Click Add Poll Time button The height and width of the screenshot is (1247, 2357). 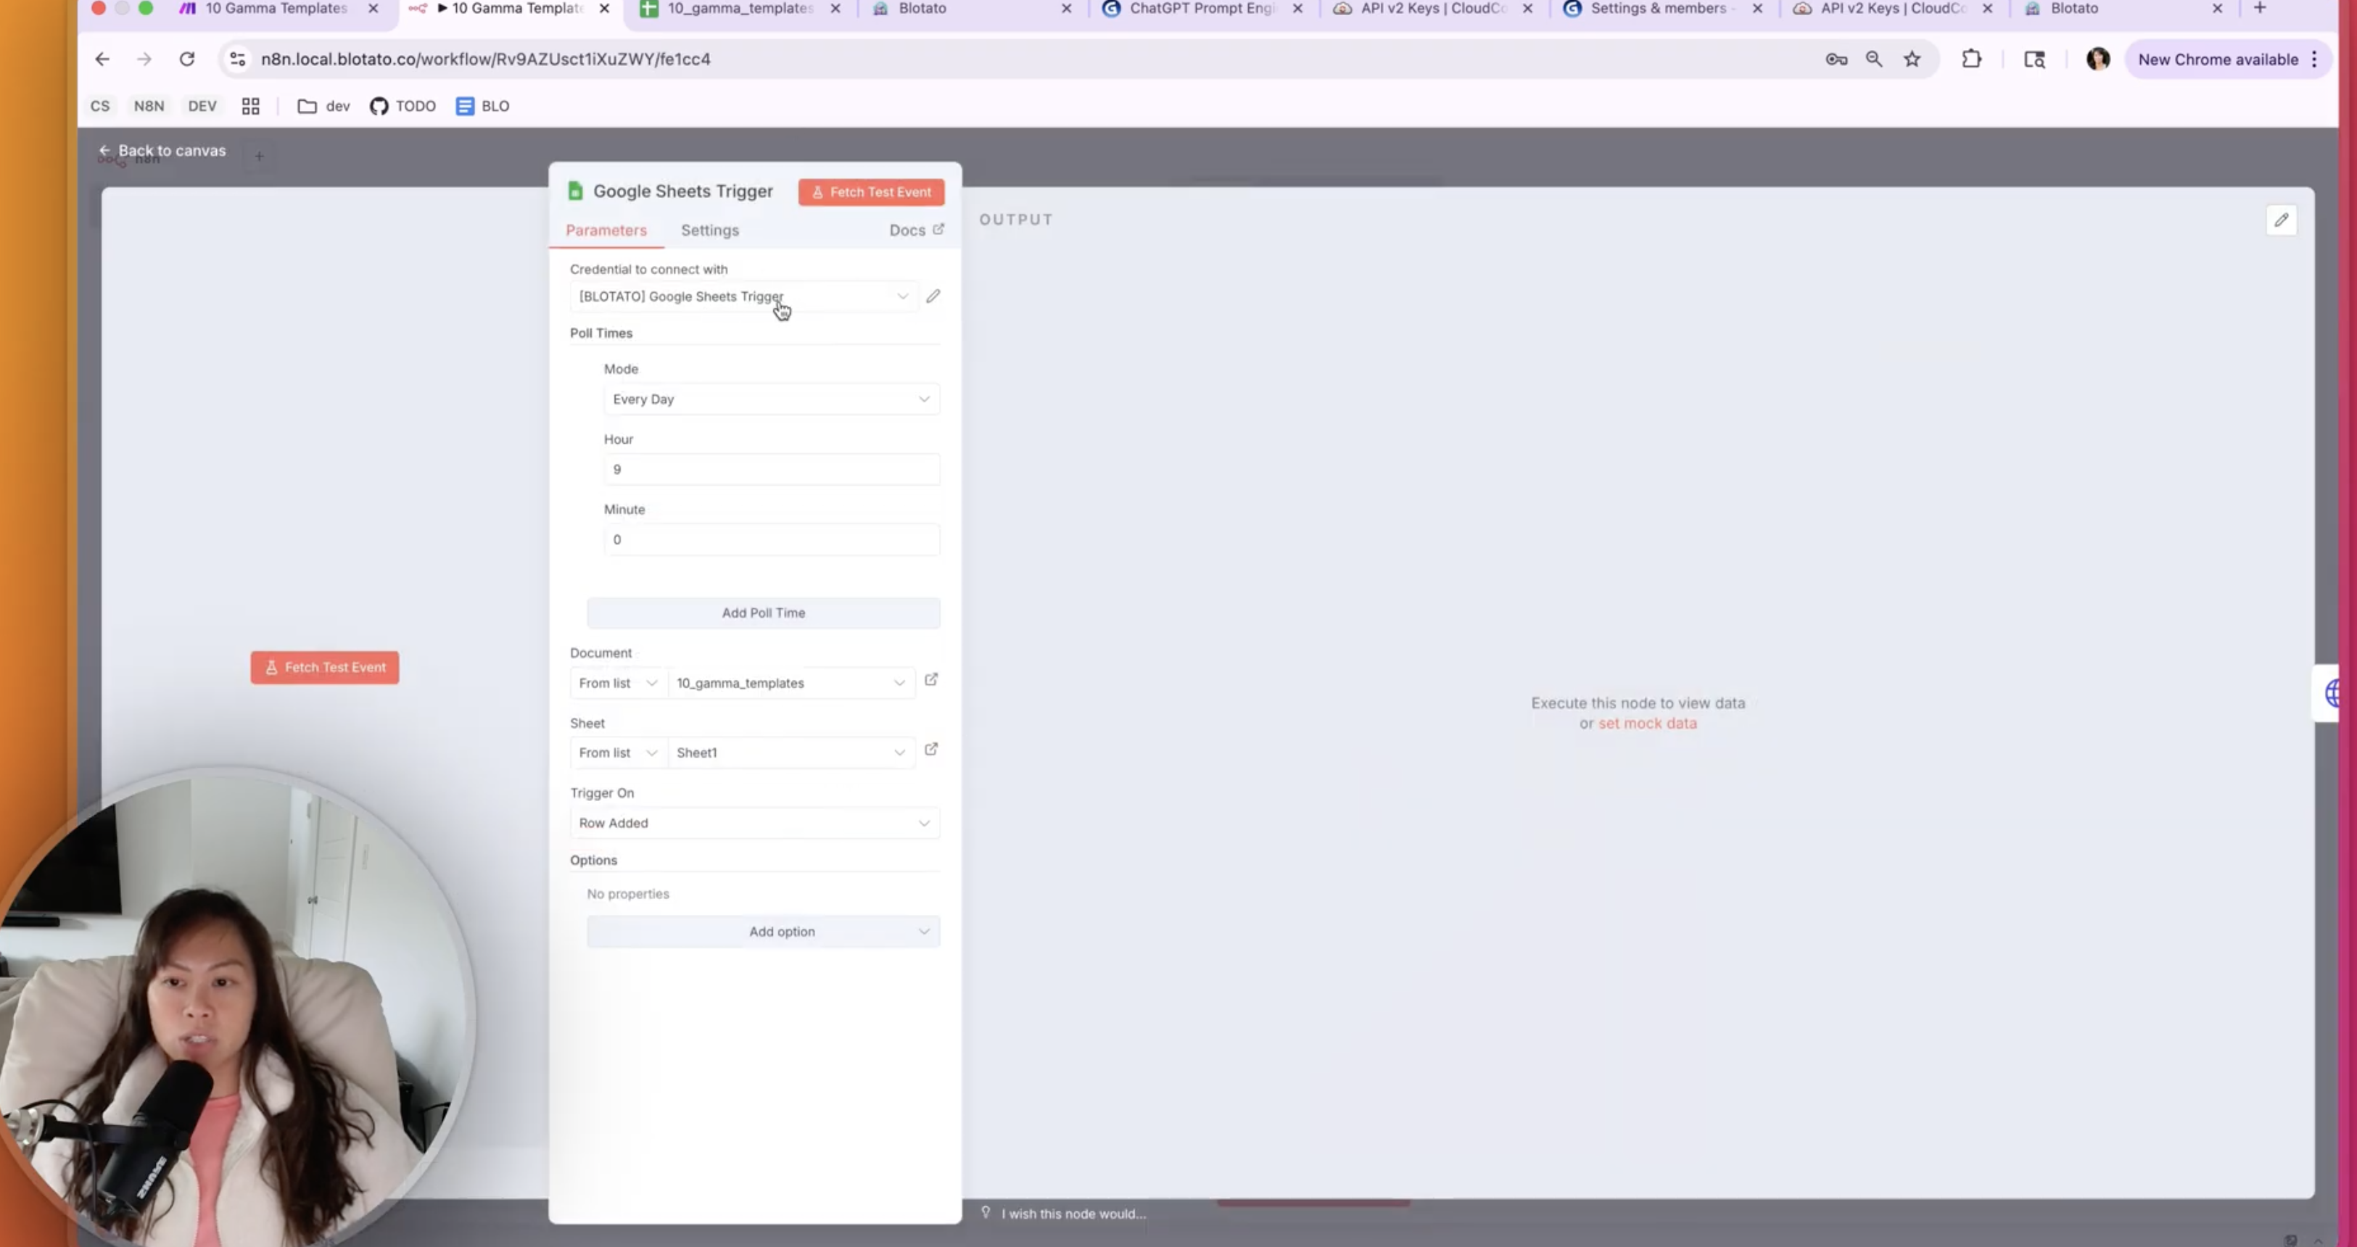point(763,613)
